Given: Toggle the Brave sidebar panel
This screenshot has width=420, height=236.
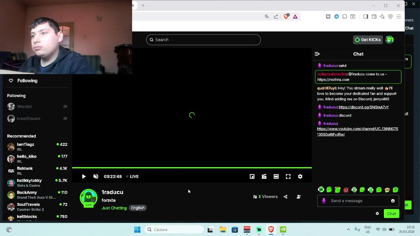Looking at the screenshot, I should [x=366, y=16].
